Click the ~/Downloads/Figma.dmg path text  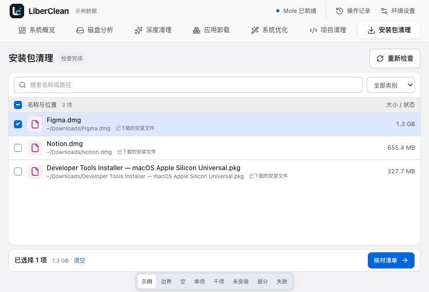pyautogui.click(x=78, y=128)
